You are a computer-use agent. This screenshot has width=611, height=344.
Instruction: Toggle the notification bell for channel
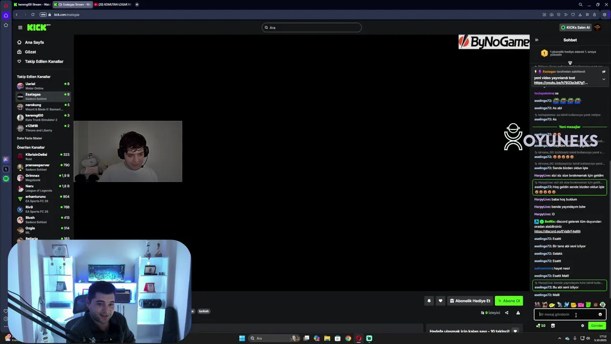tap(429, 301)
